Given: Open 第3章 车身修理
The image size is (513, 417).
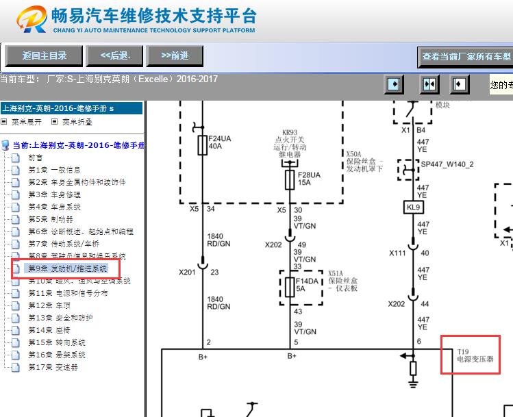Looking at the screenshot, I should [x=54, y=194].
